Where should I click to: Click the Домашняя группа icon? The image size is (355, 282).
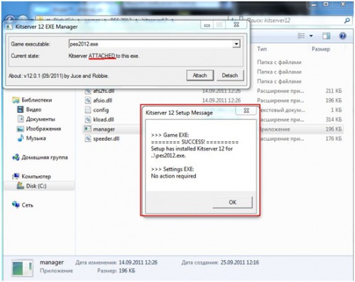(x=16, y=157)
